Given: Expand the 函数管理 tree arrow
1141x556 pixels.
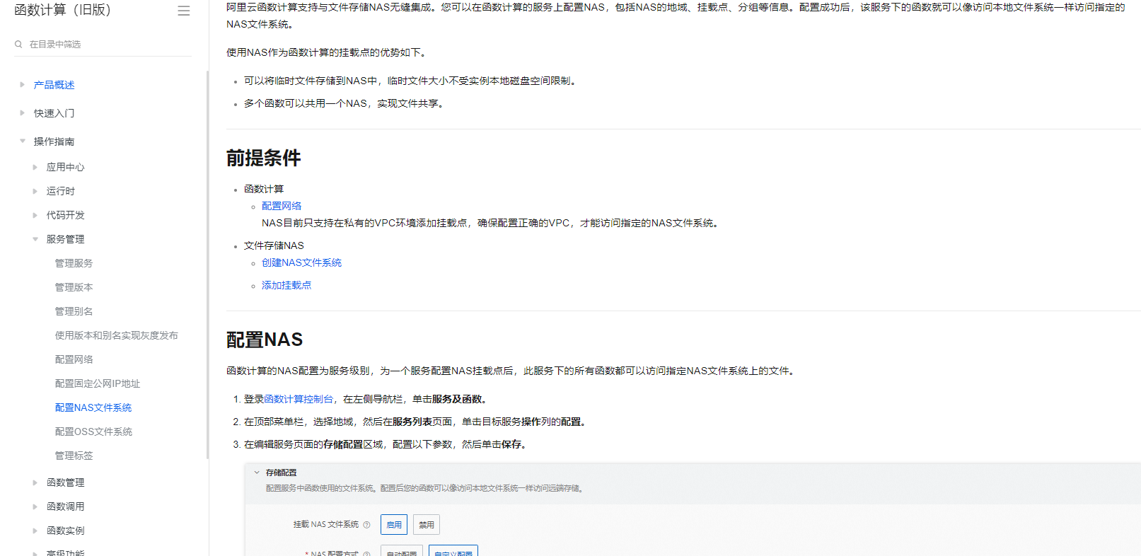Looking at the screenshot, I should coord(35,482).
